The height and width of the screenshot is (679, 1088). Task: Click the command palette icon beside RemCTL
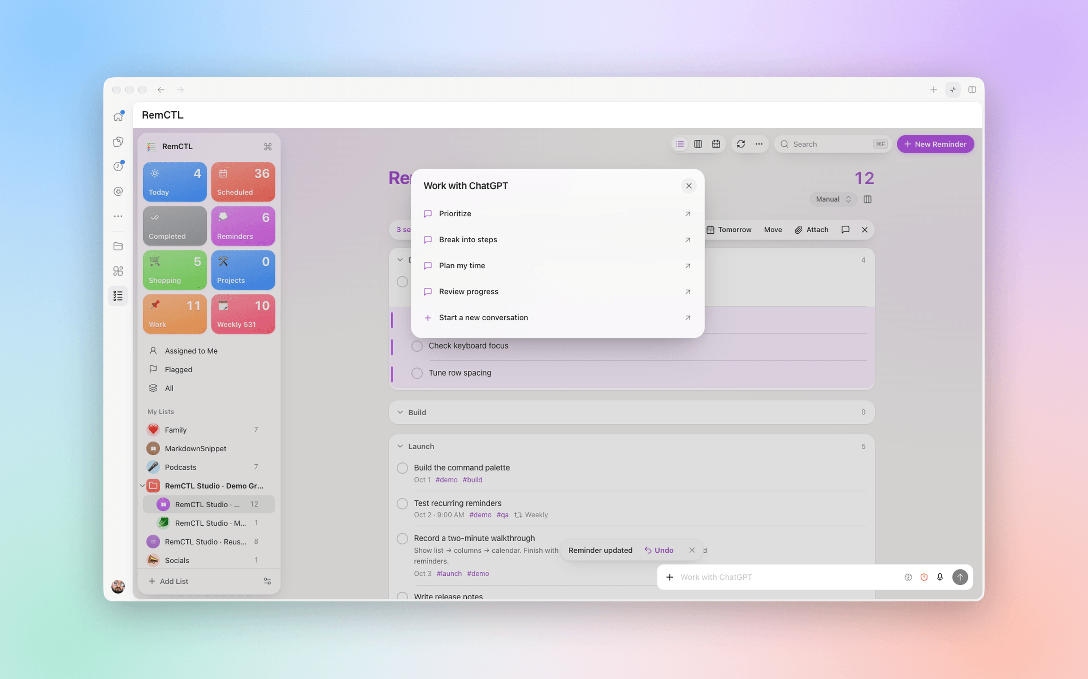[268, 147]
